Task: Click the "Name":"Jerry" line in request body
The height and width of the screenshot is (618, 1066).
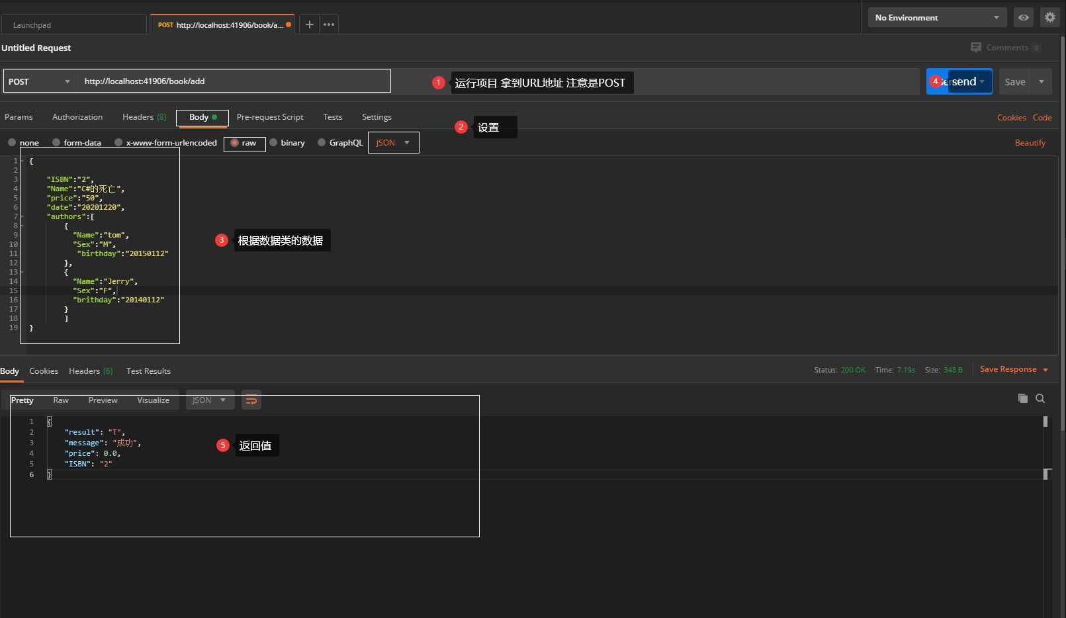Action: click(105, 281)
